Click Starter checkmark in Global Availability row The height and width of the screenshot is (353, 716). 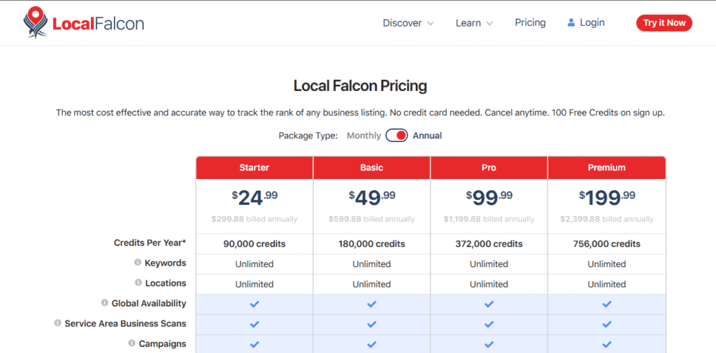click(255, 303)
